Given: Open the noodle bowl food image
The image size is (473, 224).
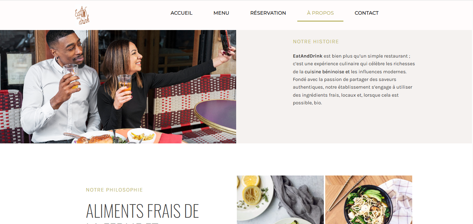Looking at the screenshot, I should coord(369,200).
